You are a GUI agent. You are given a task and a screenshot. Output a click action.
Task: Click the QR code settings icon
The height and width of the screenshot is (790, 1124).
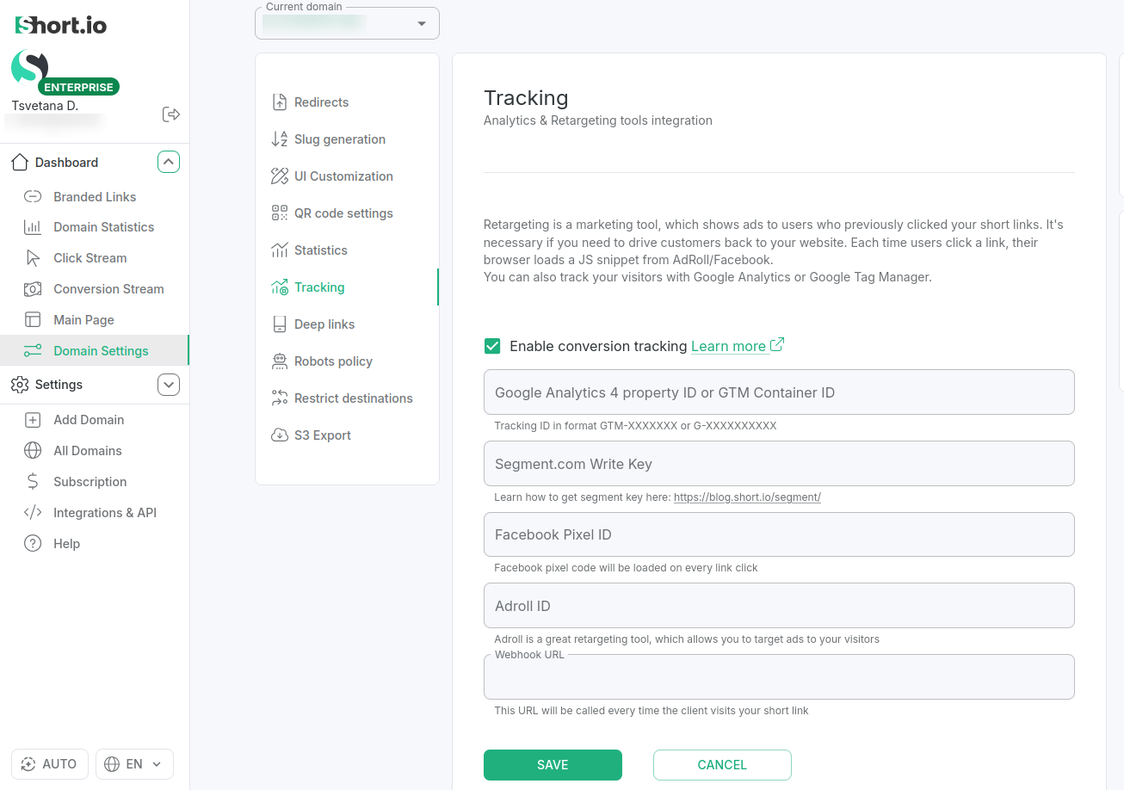coord(280,213)
